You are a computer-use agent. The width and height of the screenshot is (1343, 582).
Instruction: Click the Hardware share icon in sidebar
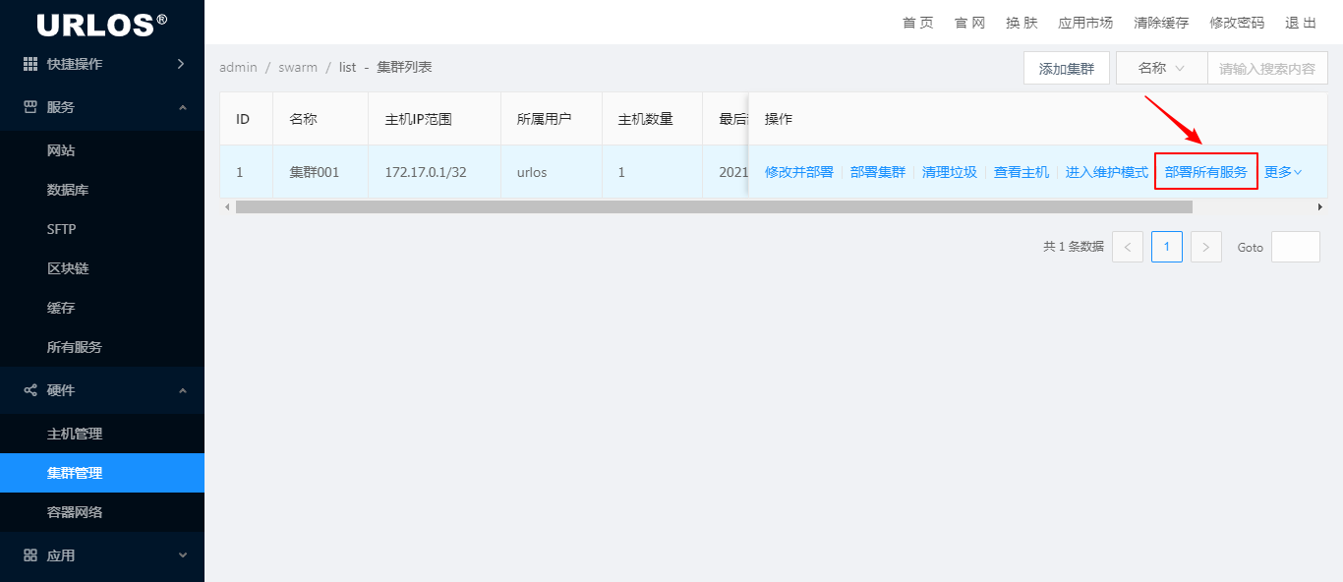tap(30, 390)
